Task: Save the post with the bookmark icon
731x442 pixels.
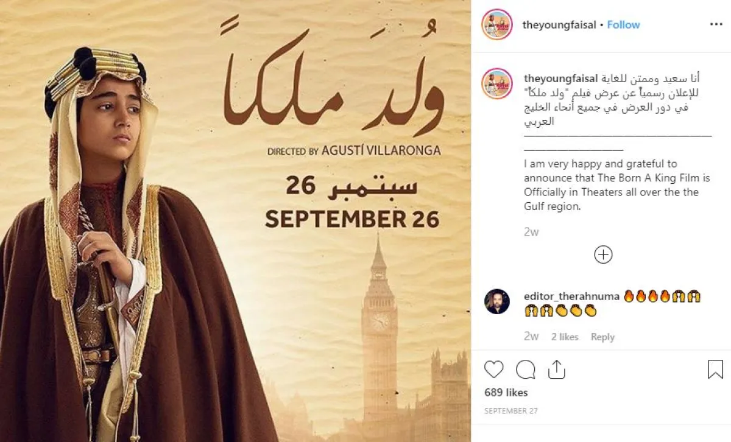Action: point(715,370)
